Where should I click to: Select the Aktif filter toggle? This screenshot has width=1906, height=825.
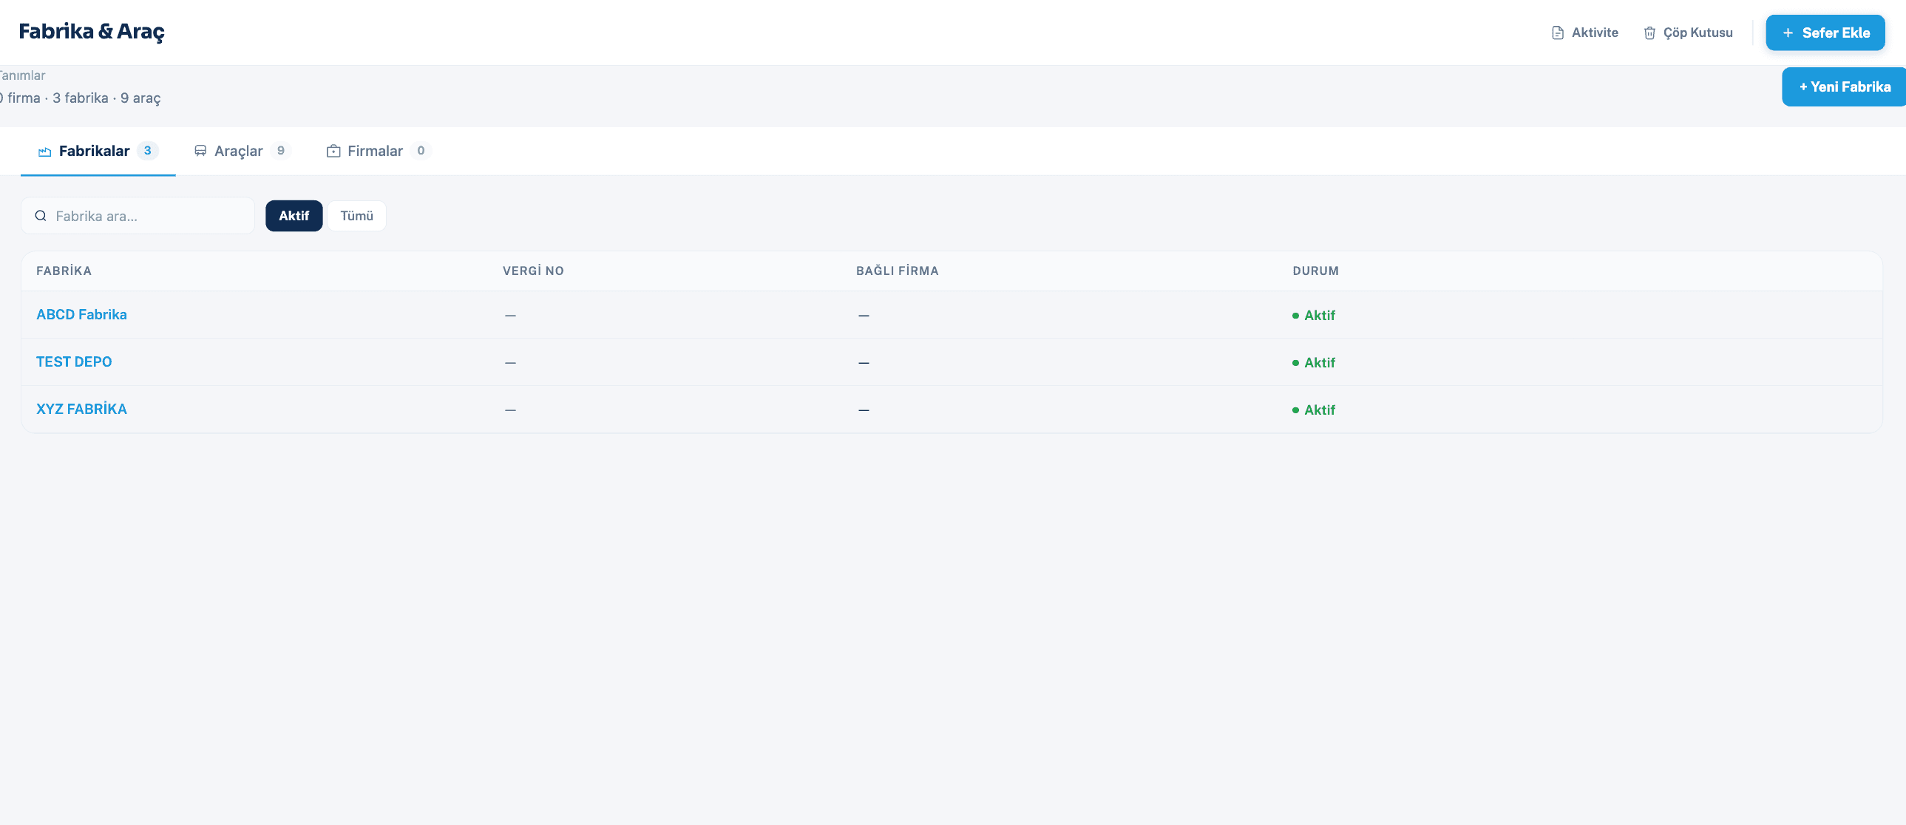(294, 215)
